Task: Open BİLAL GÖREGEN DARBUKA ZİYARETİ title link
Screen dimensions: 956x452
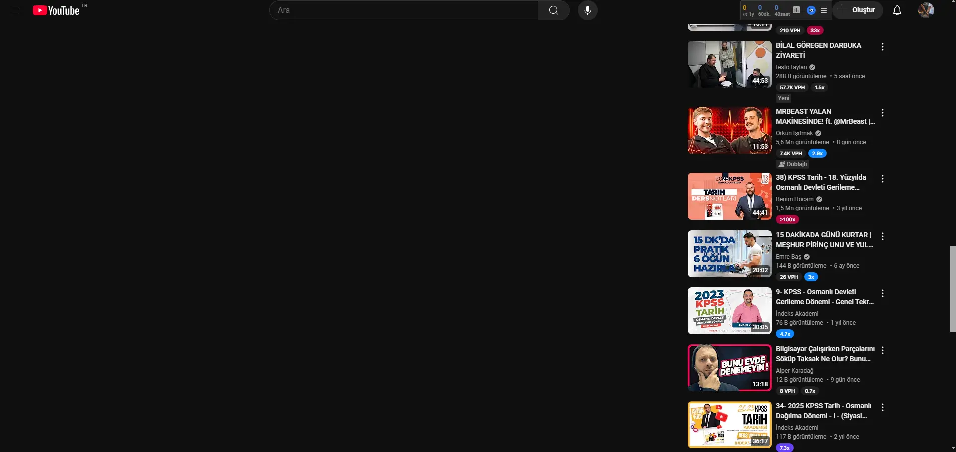Action: tap(818, 50)
